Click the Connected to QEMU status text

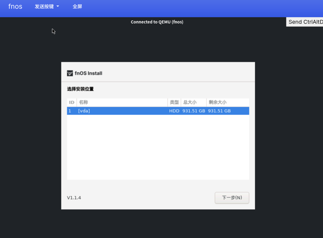(x=157, y=22)
